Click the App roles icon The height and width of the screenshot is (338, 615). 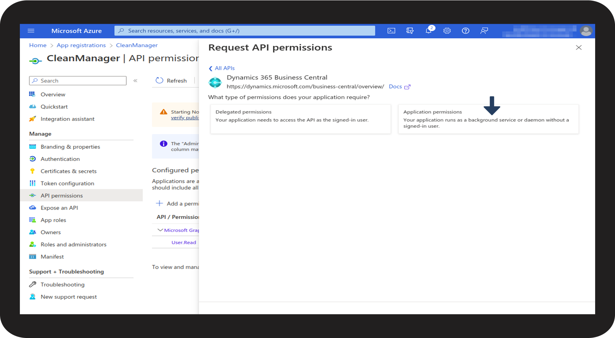[x=32, y=220]
